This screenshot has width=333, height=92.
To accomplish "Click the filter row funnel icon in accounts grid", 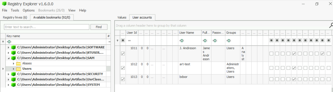I will point(117,40).
